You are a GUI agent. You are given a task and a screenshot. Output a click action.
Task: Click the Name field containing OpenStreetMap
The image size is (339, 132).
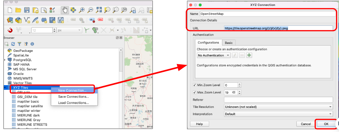click(x=268, y=14)
